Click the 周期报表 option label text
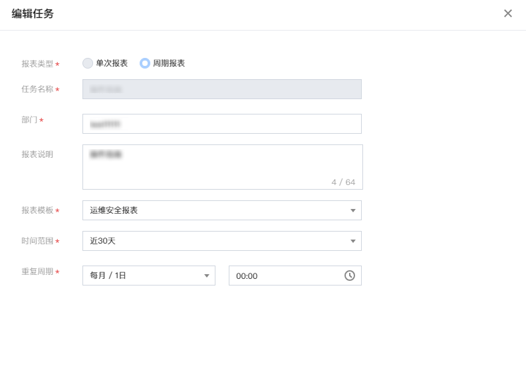This screenshot has width=526, height=384. pos(169,63)
